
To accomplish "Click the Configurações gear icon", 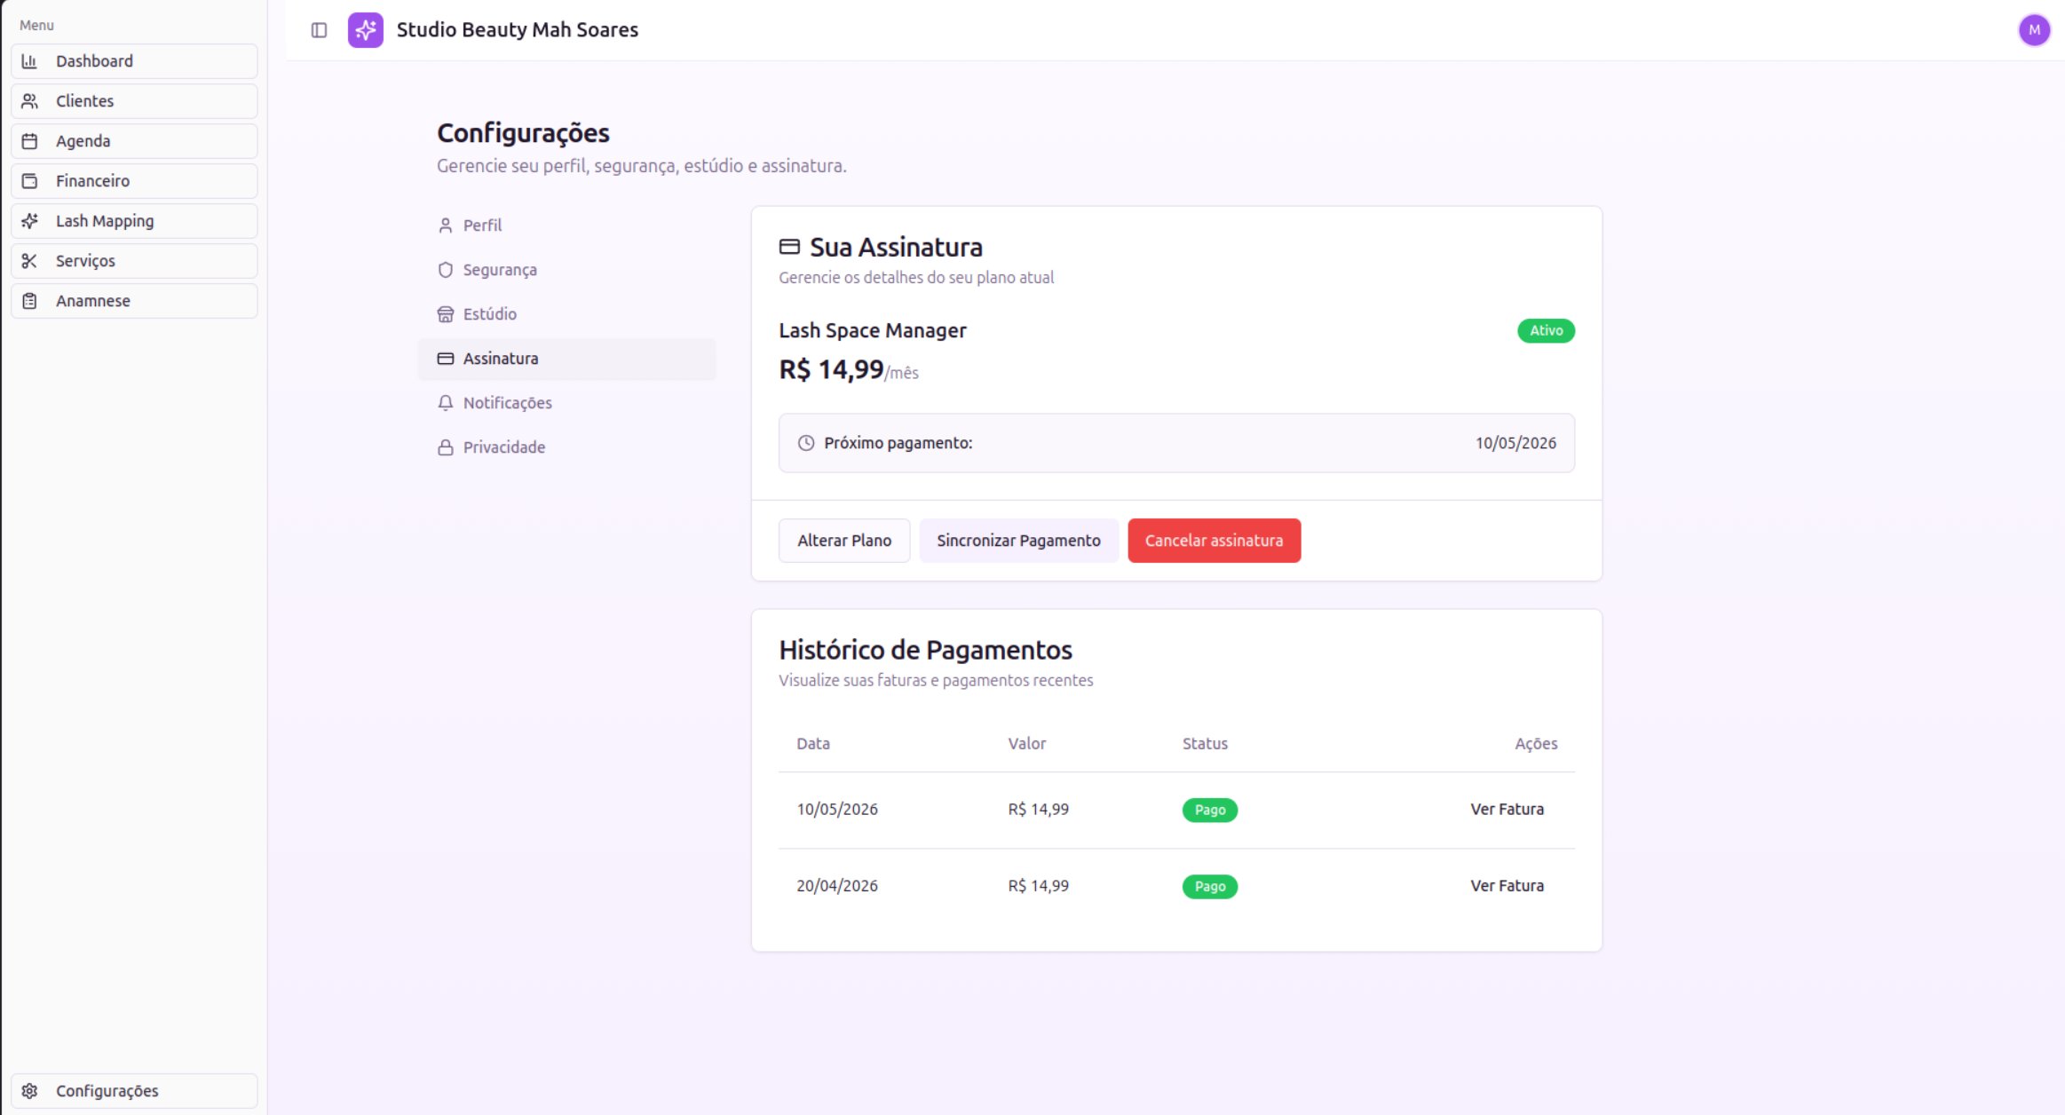I will (x=29, y=1091).
